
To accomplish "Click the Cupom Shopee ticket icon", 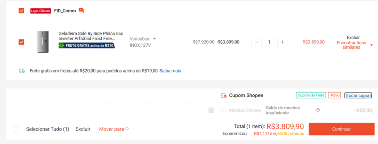I will 223,95.
